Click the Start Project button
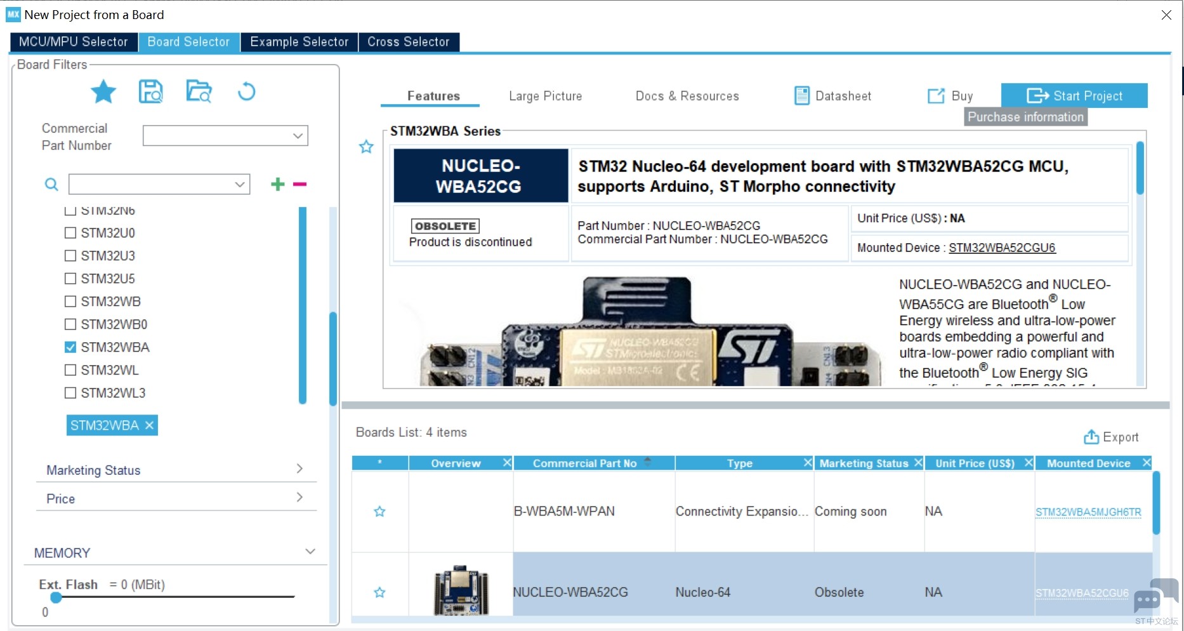Image resolution: width=1184 pixels, height=631 pixels. click(x=1074, y=96)
